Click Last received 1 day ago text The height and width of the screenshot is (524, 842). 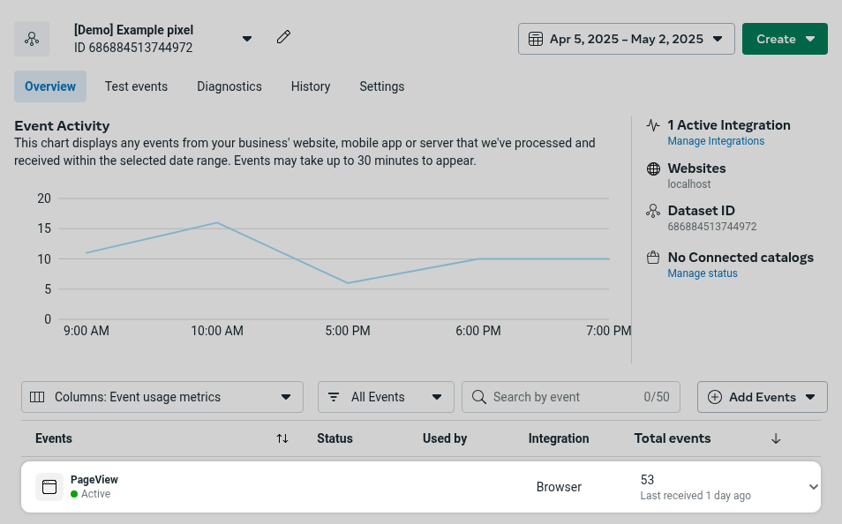(695, 496)
